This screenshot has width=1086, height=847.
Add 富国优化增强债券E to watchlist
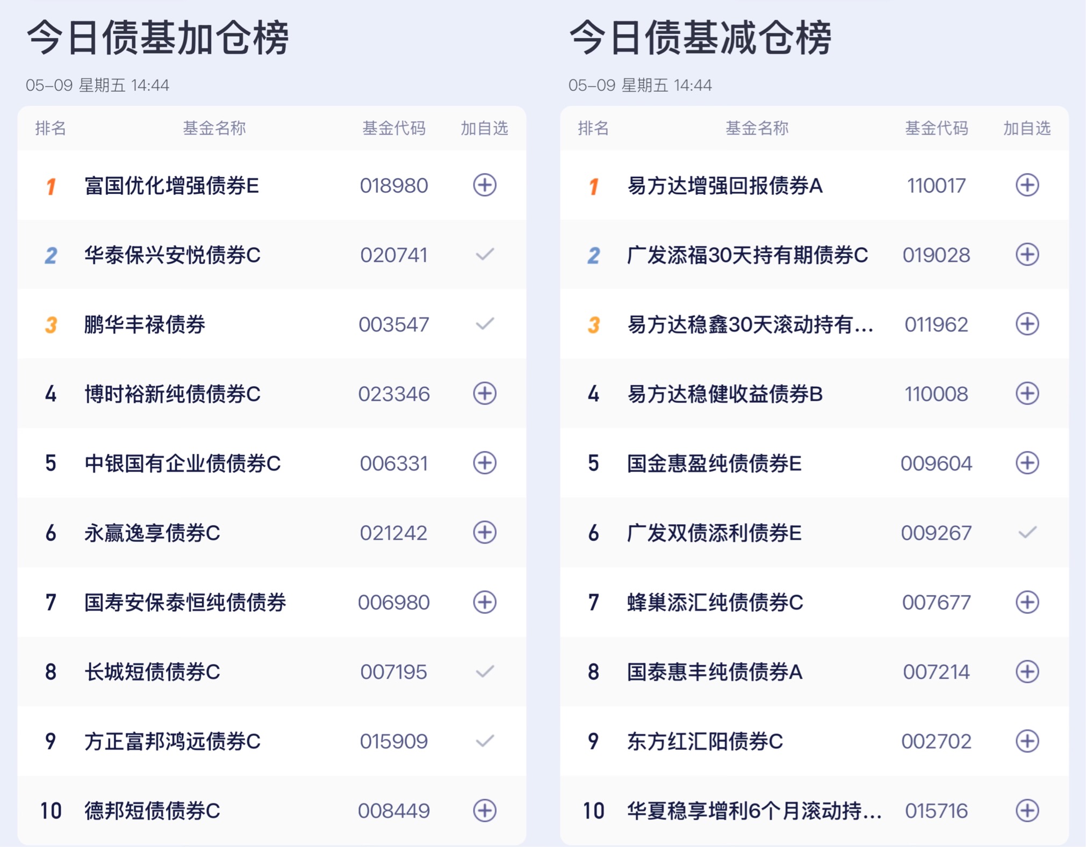click(x=484, y=185)
